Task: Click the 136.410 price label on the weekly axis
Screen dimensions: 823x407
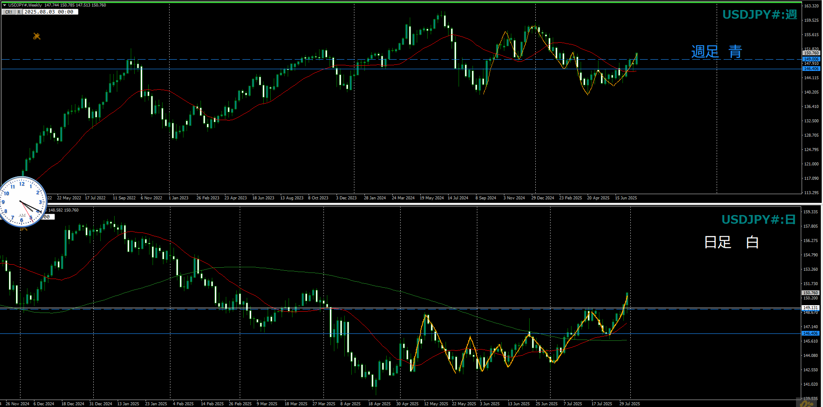Action: (811, 106)
